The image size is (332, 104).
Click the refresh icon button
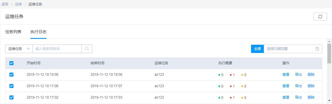point(320,17)
